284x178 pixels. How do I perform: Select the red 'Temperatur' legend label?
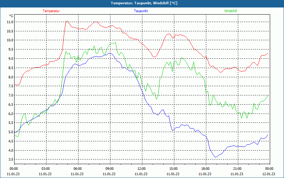[51, 11]
